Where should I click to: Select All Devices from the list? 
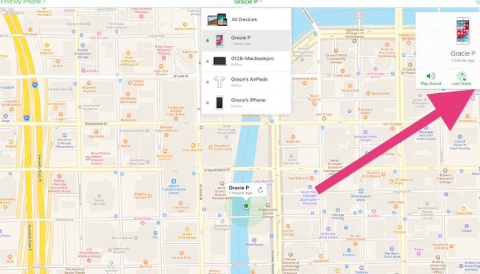pos(245,19)
